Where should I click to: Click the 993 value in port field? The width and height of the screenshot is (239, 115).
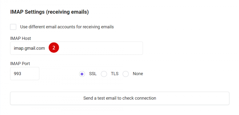point(18,74)
